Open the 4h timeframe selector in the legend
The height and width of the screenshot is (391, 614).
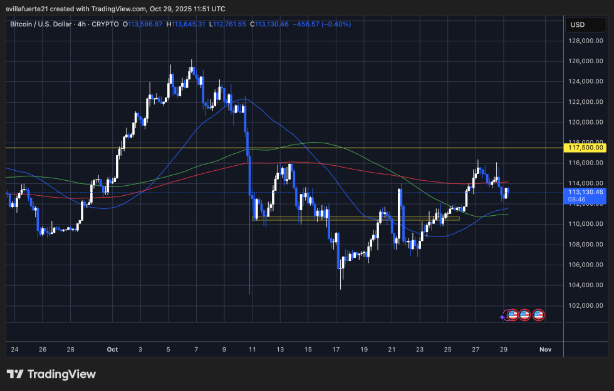click(81, 24)
